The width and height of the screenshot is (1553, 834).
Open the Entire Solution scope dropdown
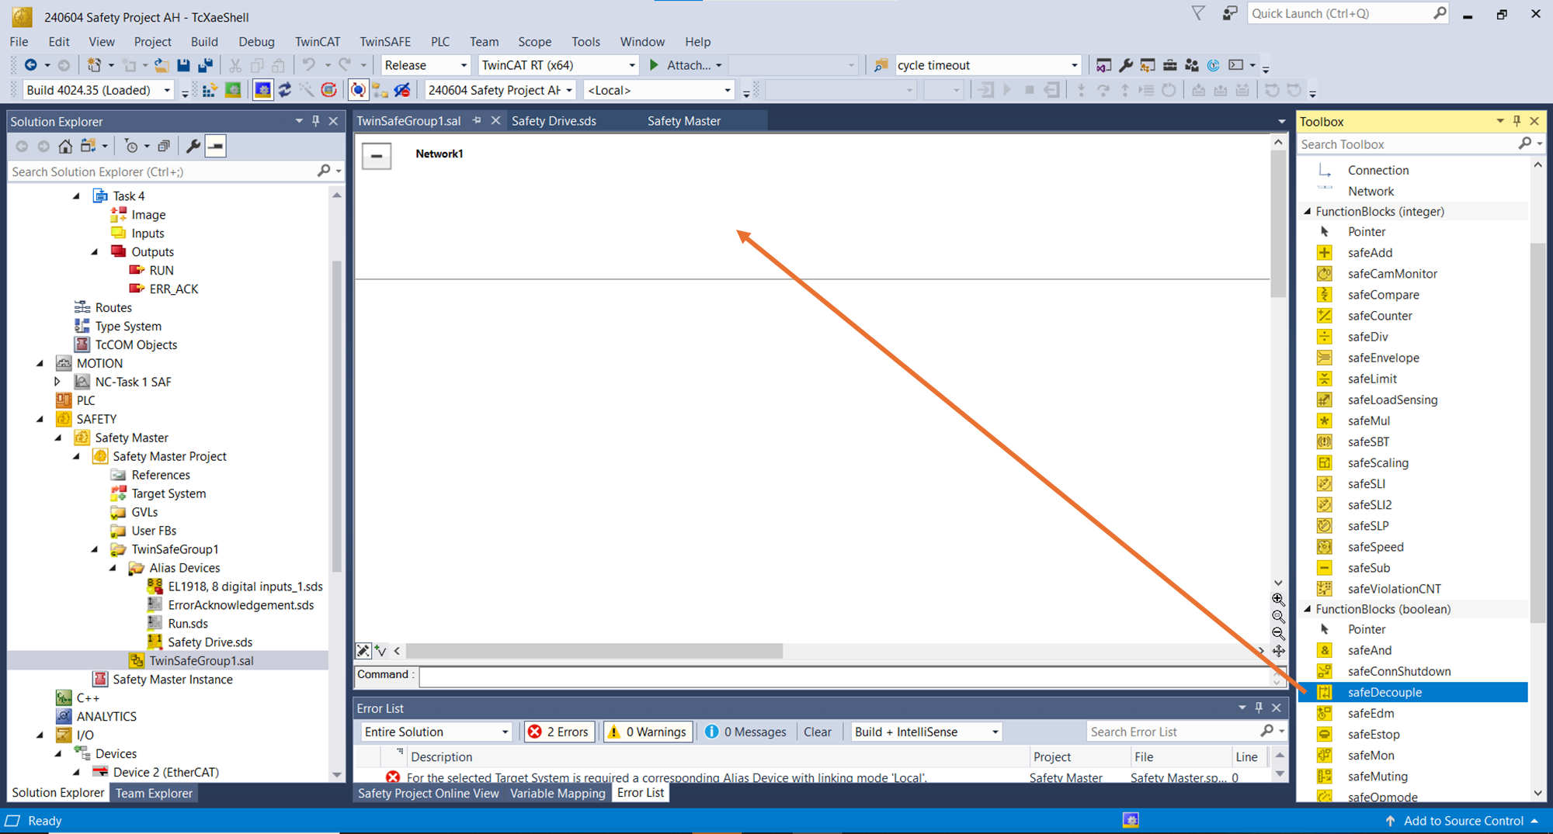436,732
